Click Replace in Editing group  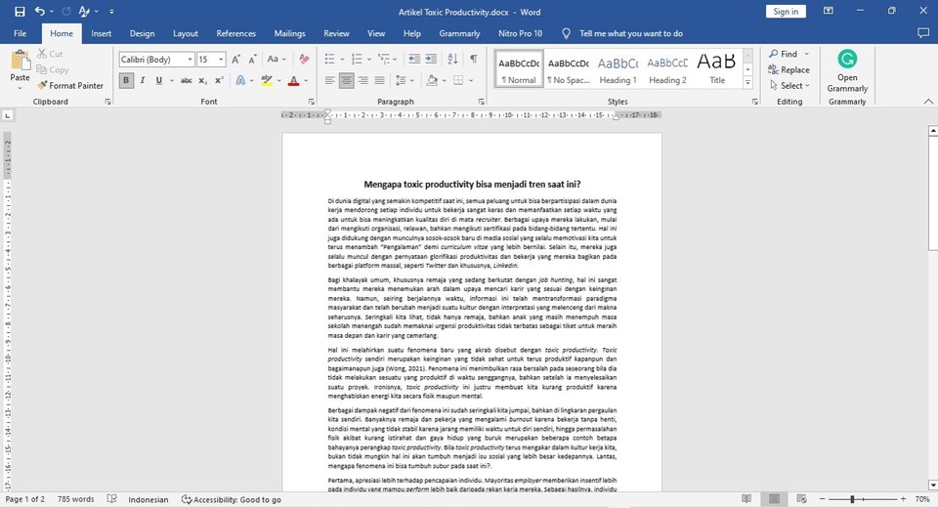[789, 70]
